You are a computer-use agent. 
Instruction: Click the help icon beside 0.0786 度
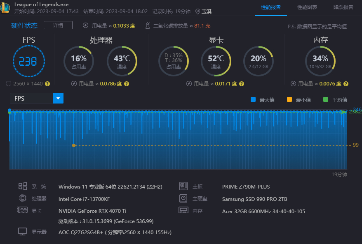(127, 84)
